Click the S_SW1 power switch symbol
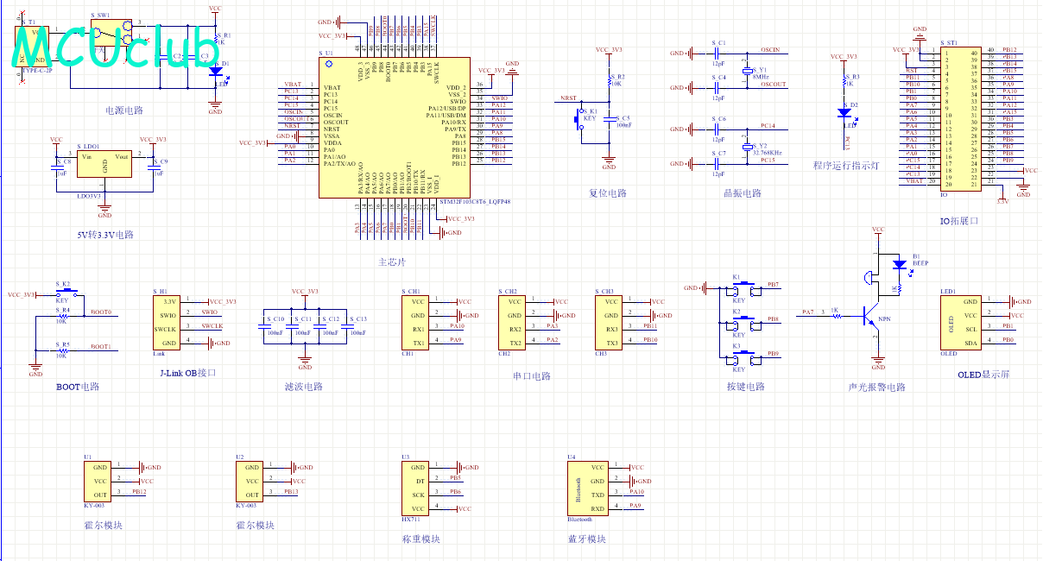The width and height of the screenshot is (1043, 561). click(113, 31)
